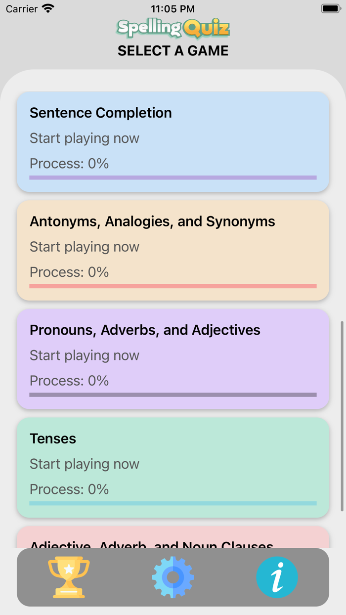Start the Antonyms, Analogies, and Synonyms quiz
The image size is (346, 615).
(173, 250)
